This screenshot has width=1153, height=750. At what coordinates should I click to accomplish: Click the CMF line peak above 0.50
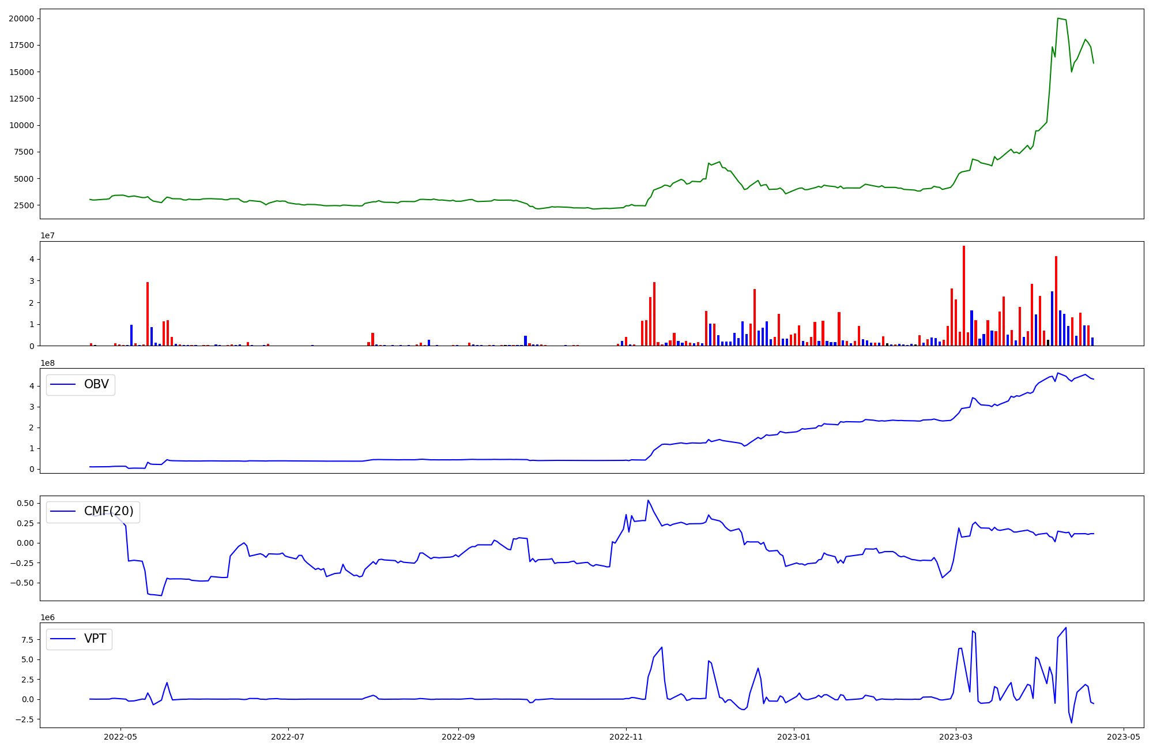pyautogui.click(x=648, y=500)
